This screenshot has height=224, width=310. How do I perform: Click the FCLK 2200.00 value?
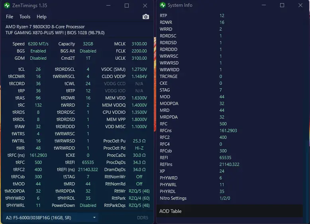(139, 51)
